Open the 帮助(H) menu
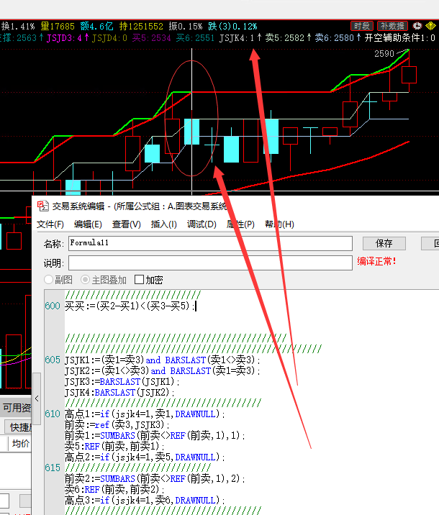The height and width of the screenshot is (515, 439). coord(280,224)
